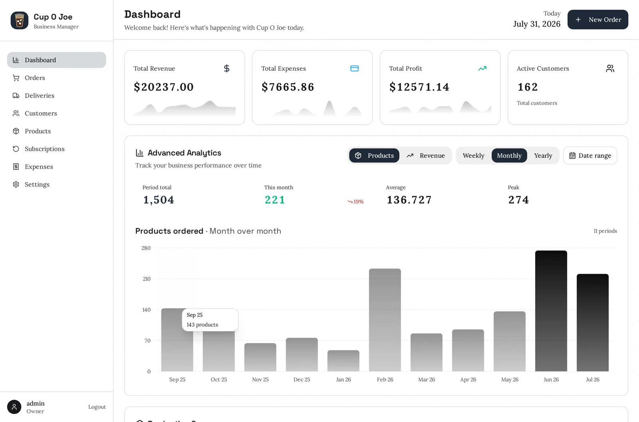Open the Date range picker
Image resolution: width=639 pixels, height=422 pixels.
(x=590, y=155)
